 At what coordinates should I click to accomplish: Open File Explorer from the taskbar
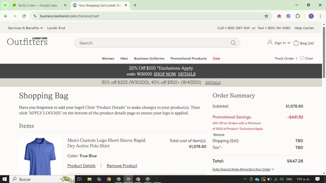coord(90,179)
